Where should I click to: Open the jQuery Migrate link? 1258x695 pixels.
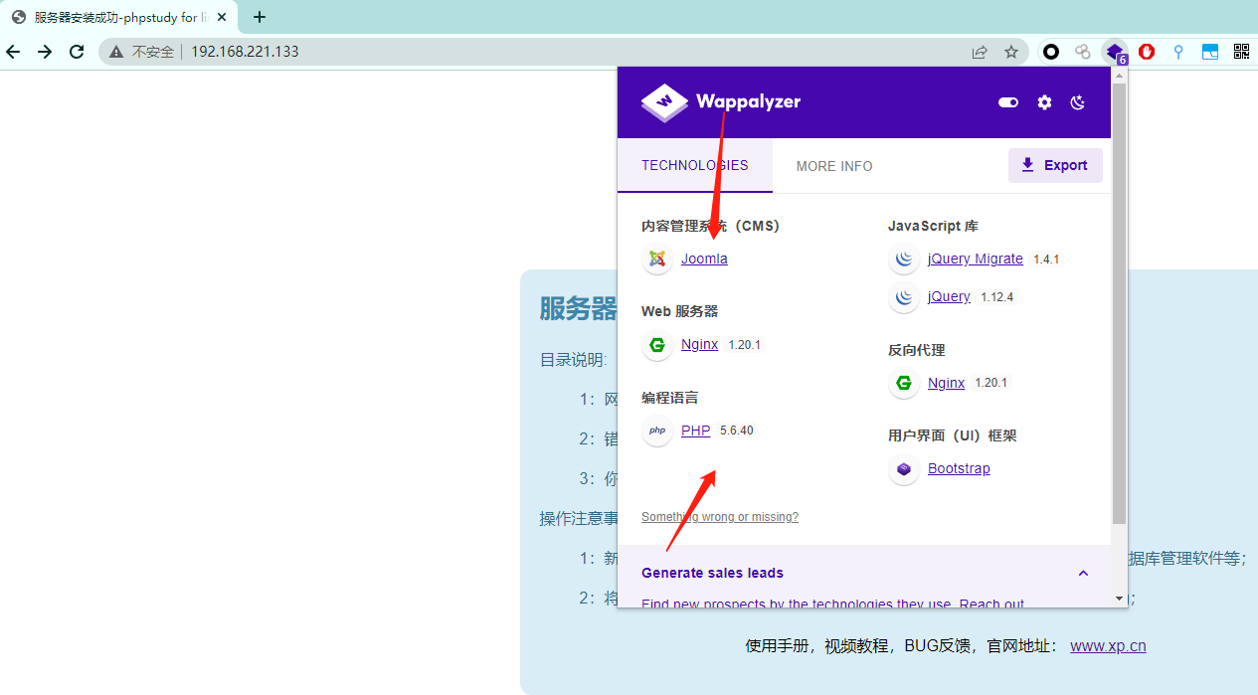coord(975,259)
